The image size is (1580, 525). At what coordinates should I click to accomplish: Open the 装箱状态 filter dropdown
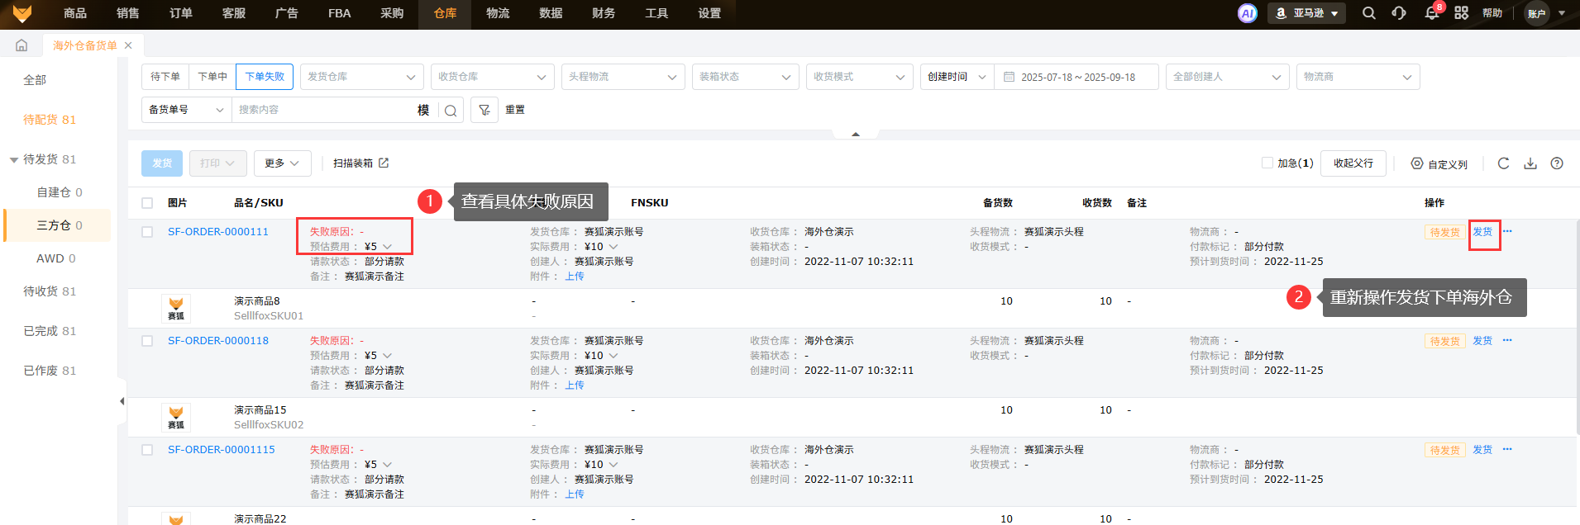pyautogui.click(x=744, y=77)
